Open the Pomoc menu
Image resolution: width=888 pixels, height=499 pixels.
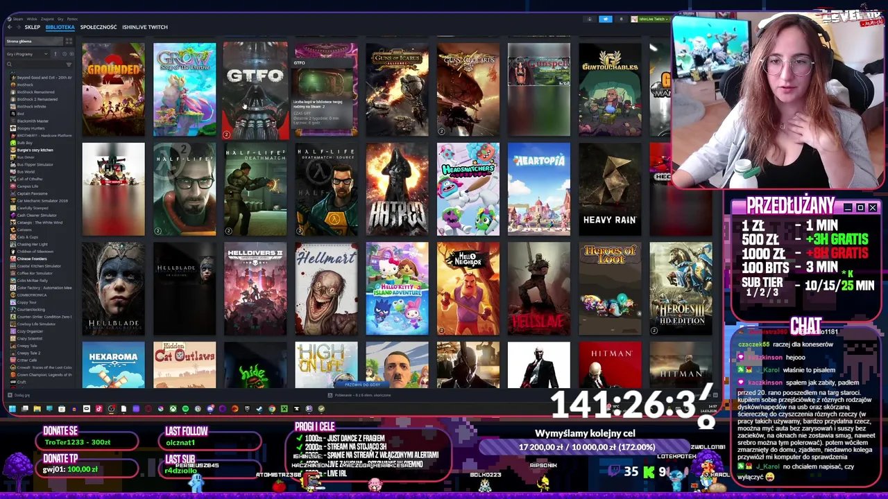pos(72,19)
